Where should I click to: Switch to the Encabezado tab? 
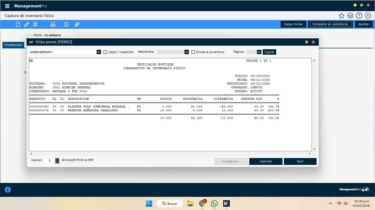[13, 45]
